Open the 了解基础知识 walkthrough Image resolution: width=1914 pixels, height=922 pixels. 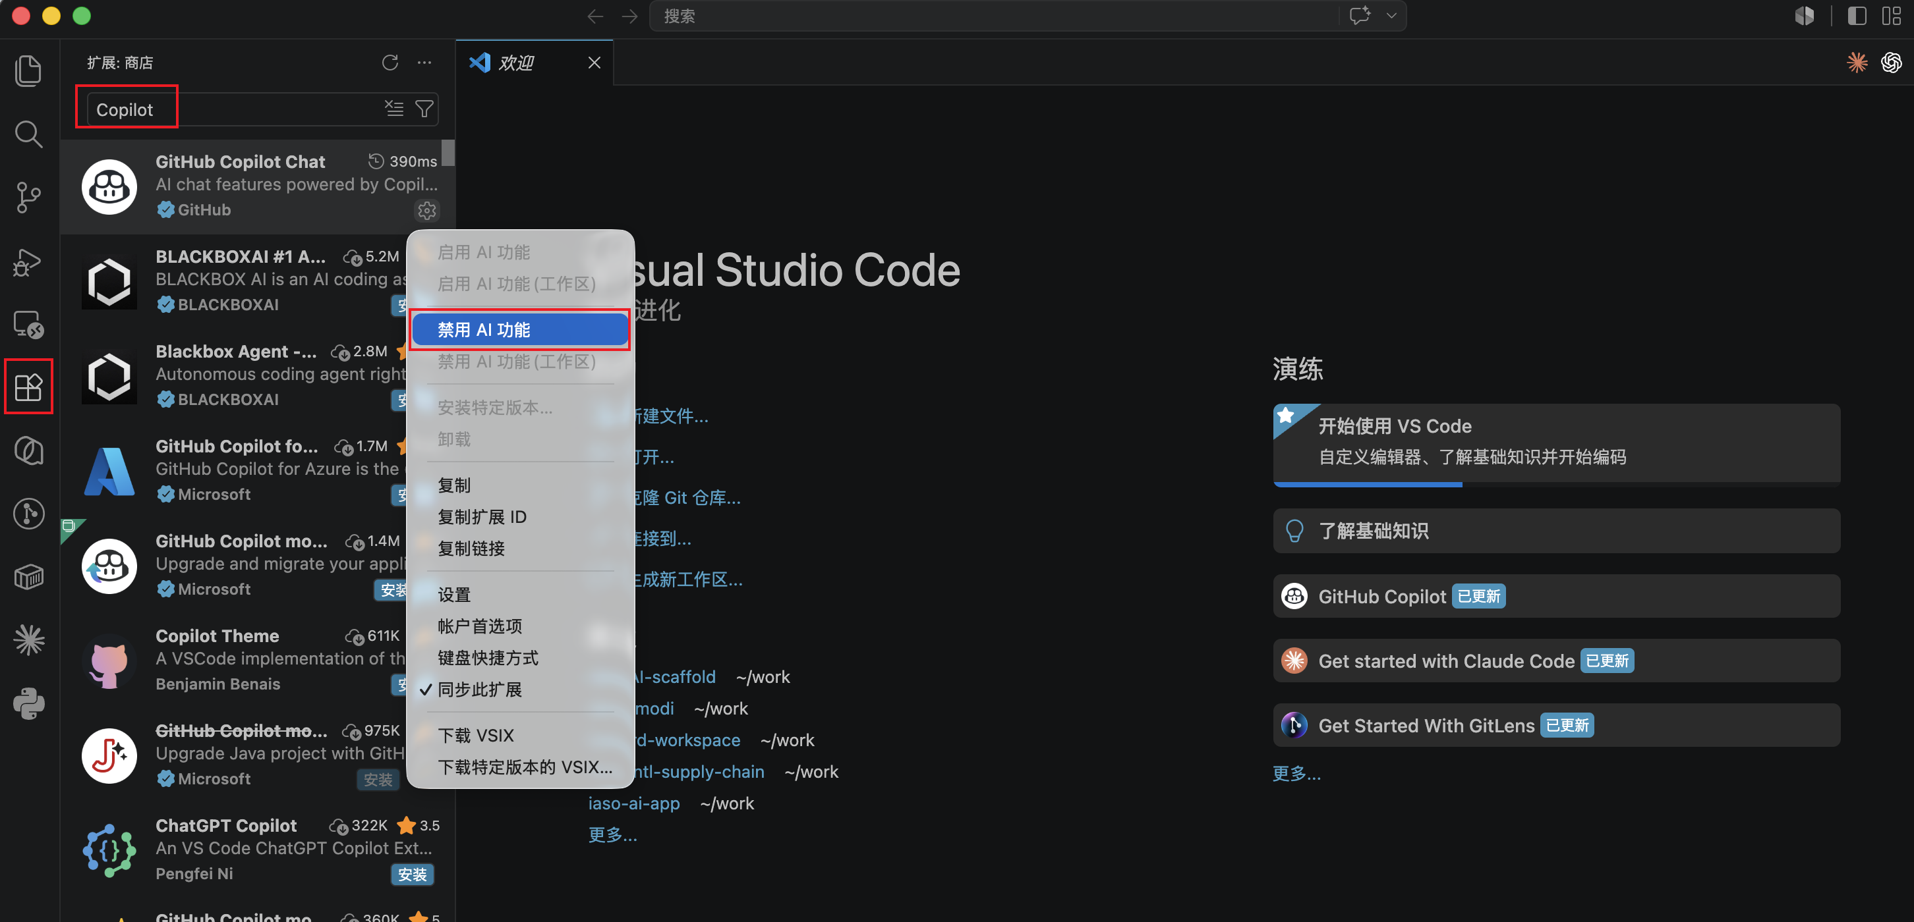click(1556, 531)
